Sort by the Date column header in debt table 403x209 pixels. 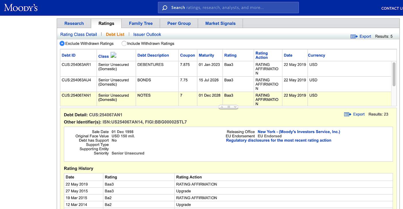(288, 55)
